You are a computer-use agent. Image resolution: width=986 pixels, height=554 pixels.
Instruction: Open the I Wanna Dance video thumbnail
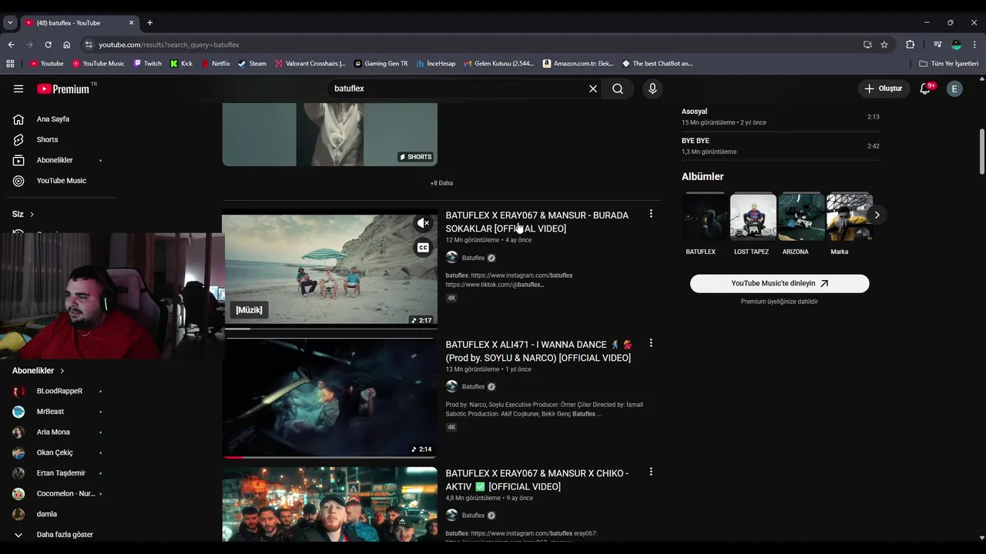(x=330, y=399)
